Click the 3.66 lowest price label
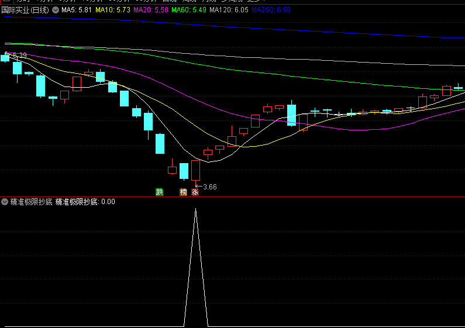 [209, 187]
